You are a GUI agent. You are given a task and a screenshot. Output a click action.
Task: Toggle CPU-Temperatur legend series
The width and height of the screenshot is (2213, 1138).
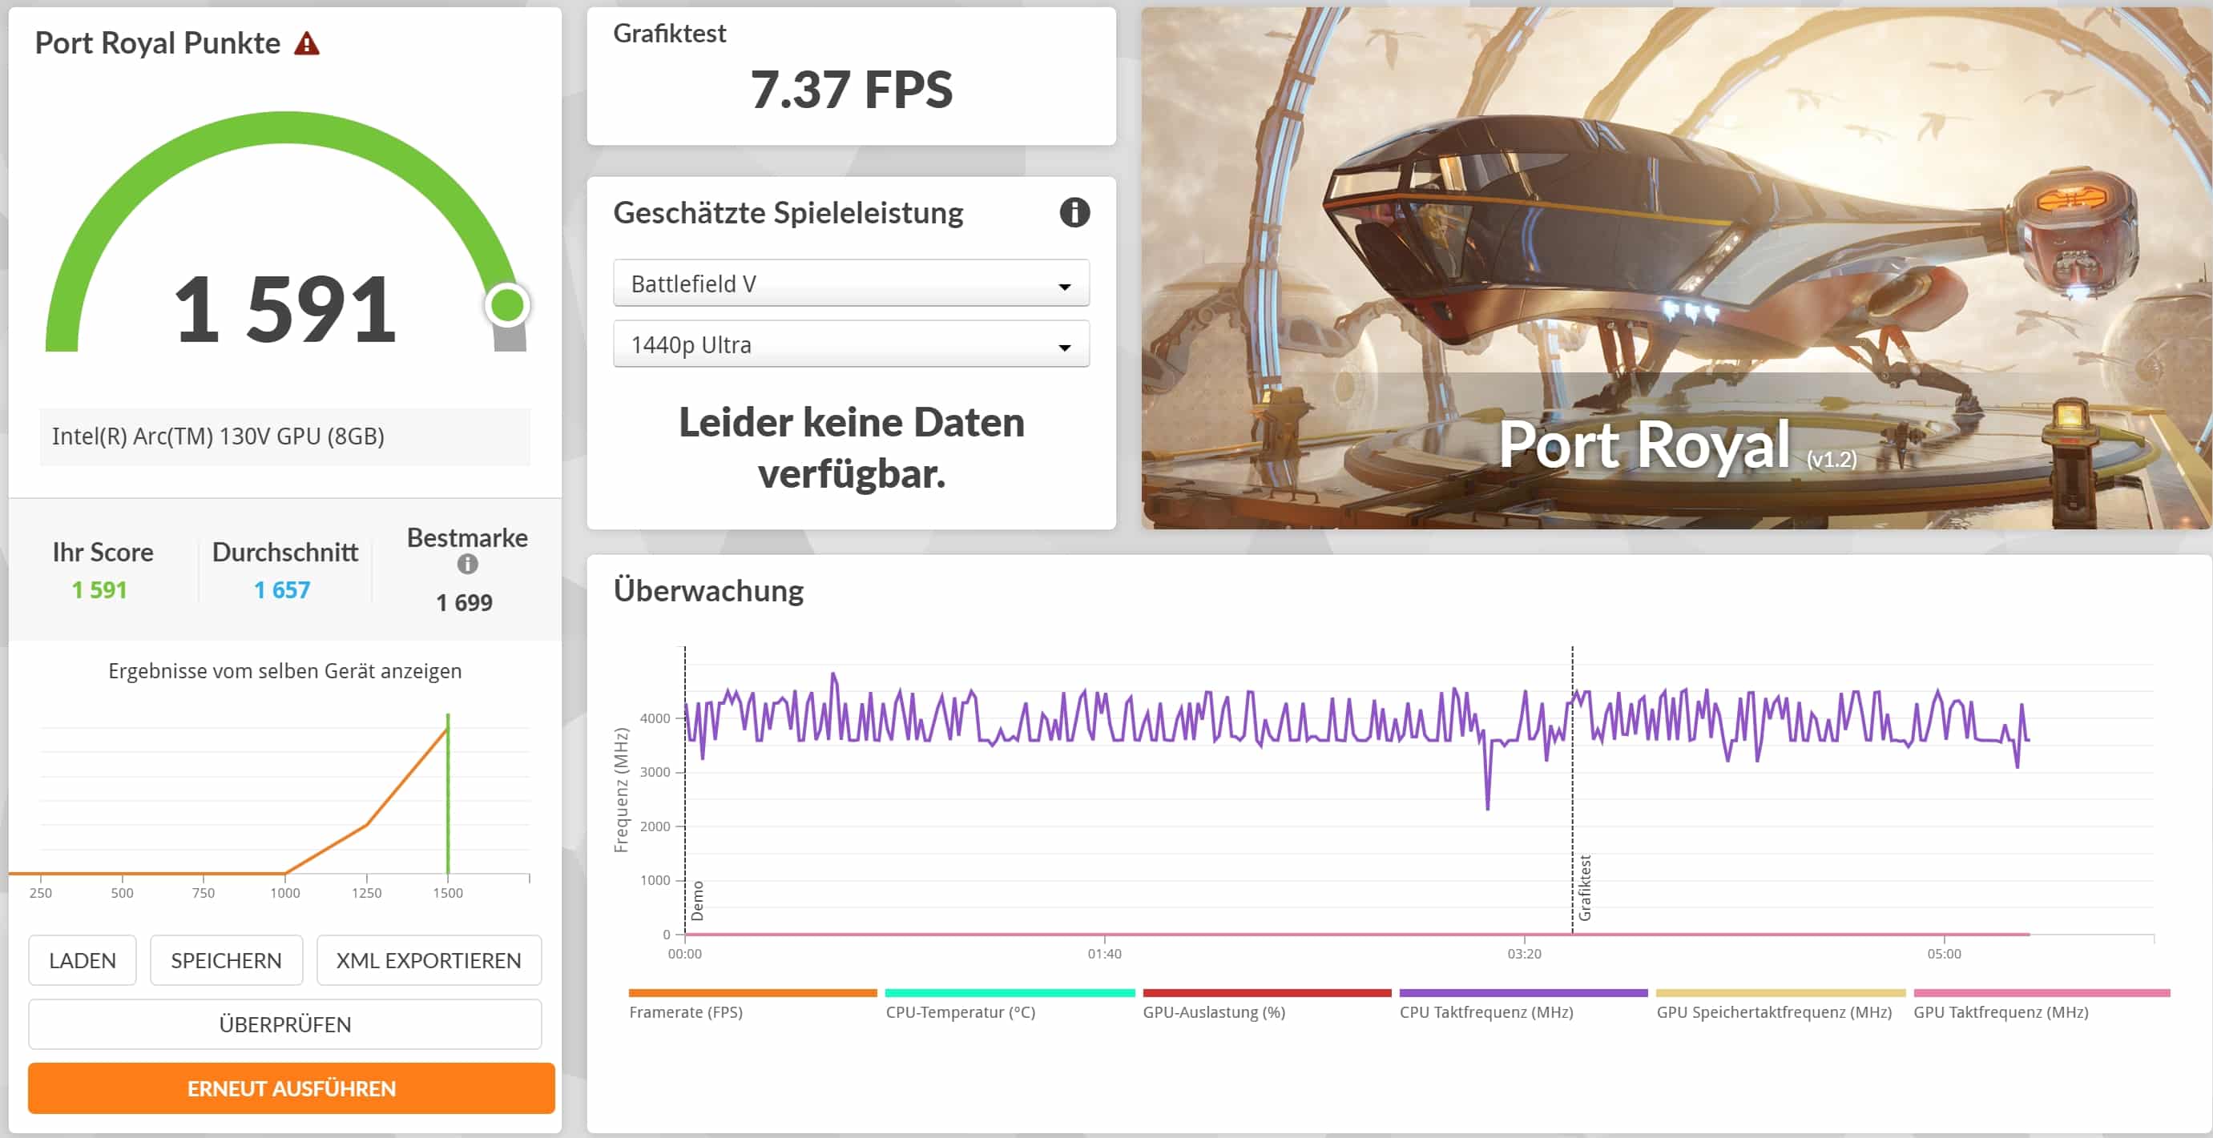pos(960,1011)
